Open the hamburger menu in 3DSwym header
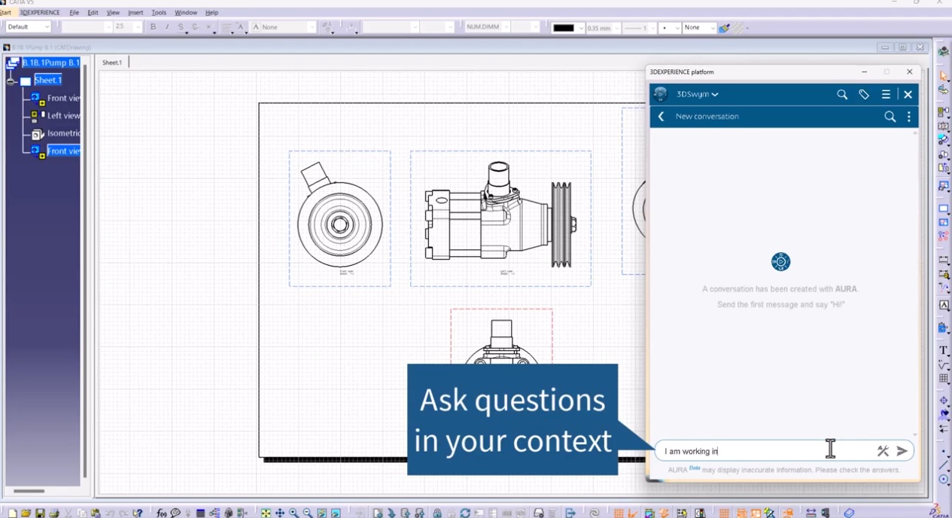 (886, 94)
